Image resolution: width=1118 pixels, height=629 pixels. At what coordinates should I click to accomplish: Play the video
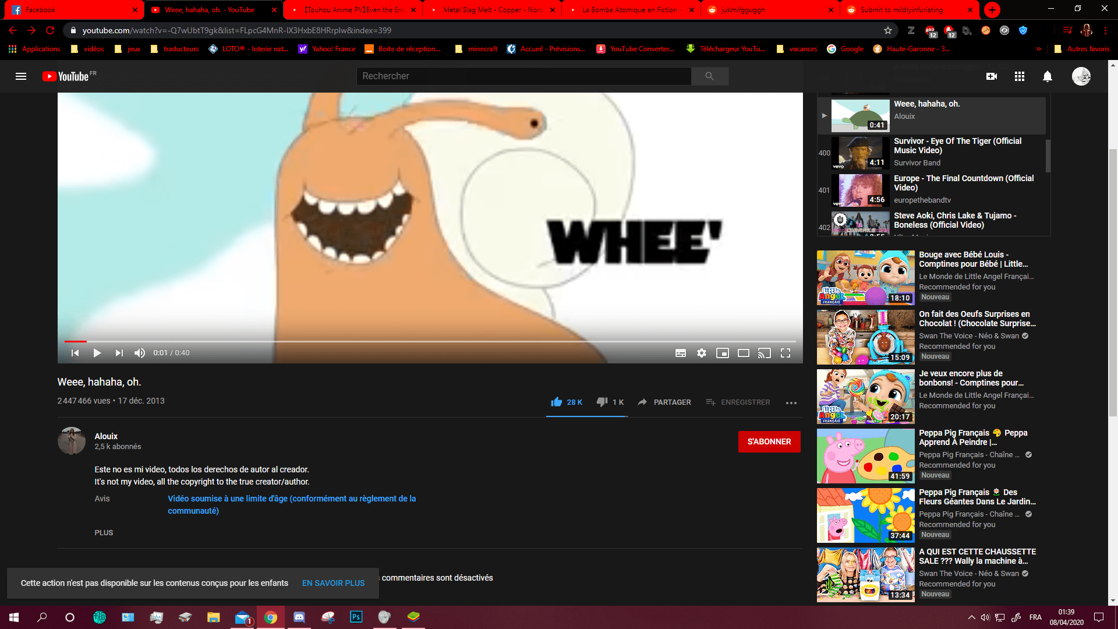coord(97,353)
